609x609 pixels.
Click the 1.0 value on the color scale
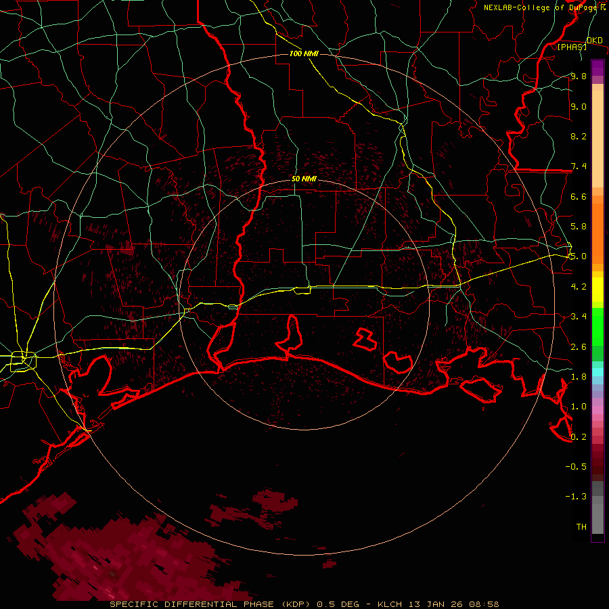(x=579, y=407)
